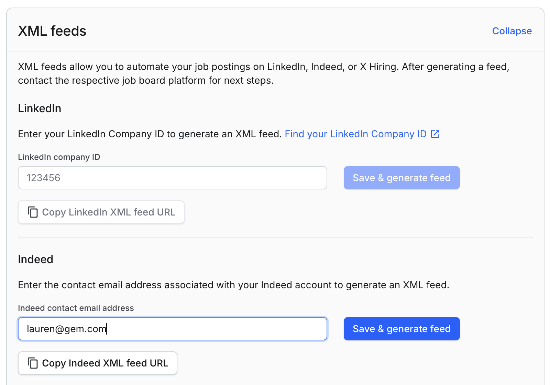Click the "LinkedIn company ID" field label
Screen dimensions: 550x385
(59, 157)
